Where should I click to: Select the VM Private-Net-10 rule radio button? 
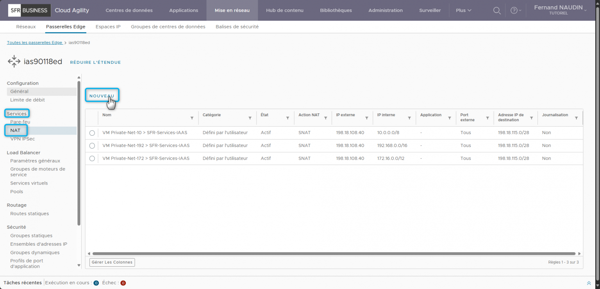click(92, 133)
